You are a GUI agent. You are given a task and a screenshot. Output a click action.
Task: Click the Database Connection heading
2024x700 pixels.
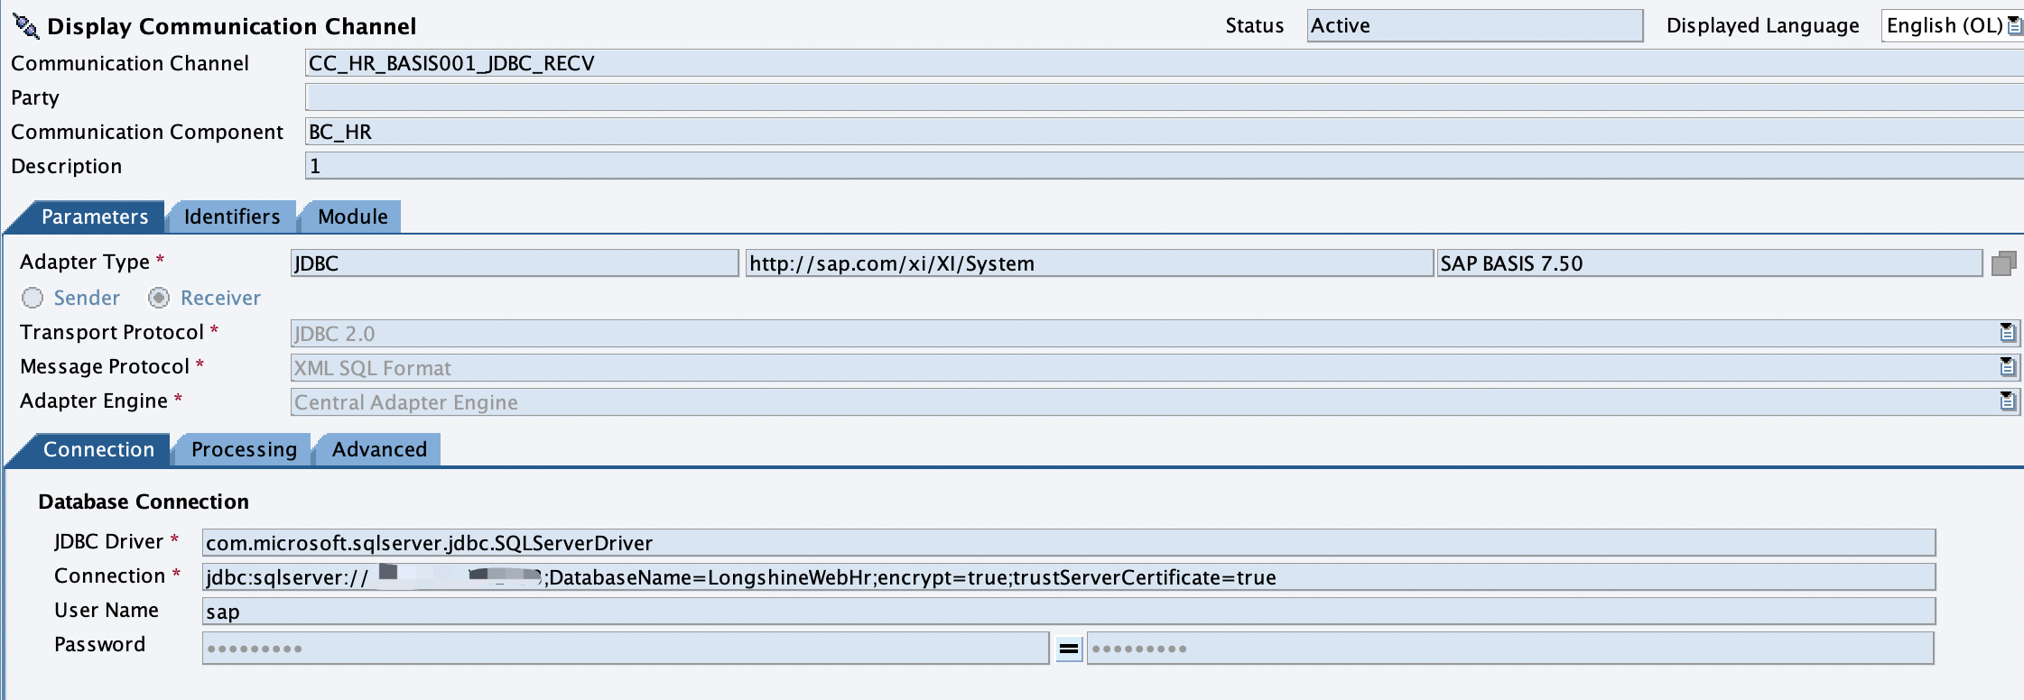pyautogui.click(x=144, y=502)
